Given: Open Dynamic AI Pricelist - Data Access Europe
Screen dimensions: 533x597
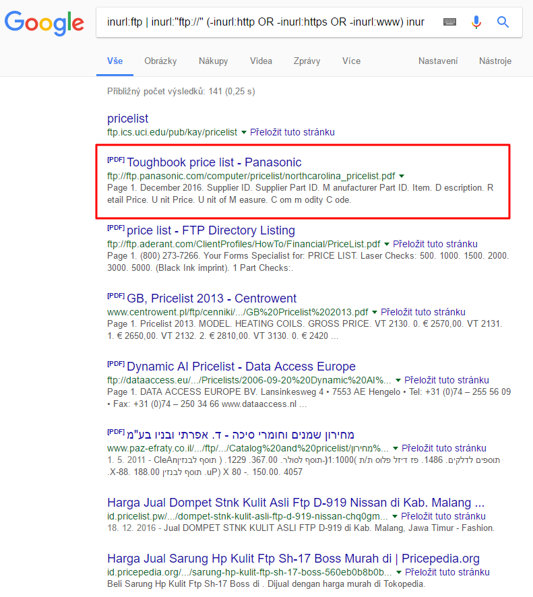Looking at the screenshot, I should click(x=241, y=367).
